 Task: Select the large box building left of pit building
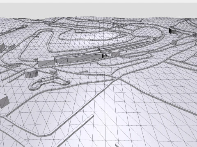[x=46, y=62]
